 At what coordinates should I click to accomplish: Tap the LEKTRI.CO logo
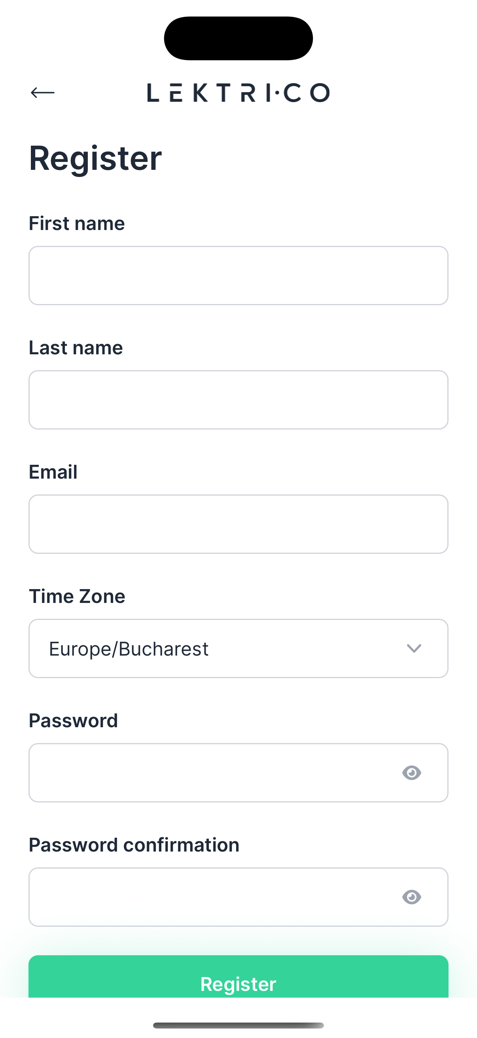[x=238, y=93]
